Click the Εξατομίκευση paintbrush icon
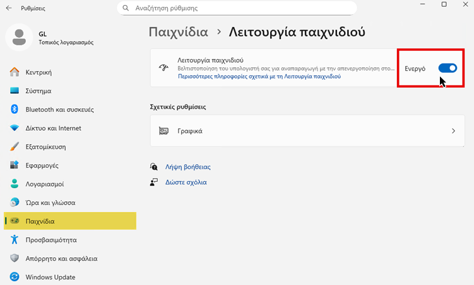Image resolution: width=474 pixels, height=285 pixels. (x=15, y=147)
